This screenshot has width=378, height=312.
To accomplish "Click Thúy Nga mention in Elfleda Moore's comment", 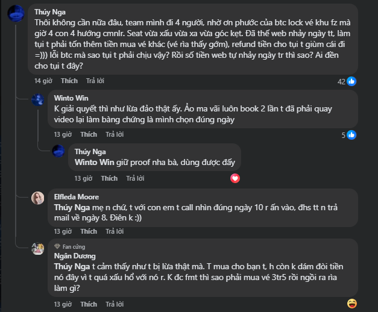I will (x=71, y=206).
